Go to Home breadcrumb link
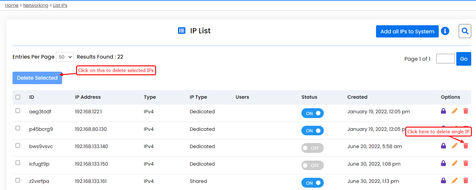The image size is (476, 190). tap(12, 5)
